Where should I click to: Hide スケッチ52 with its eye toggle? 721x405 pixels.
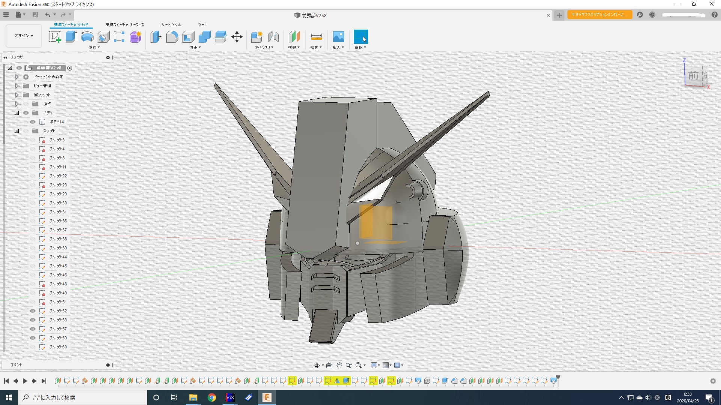(x=33, y=311)
